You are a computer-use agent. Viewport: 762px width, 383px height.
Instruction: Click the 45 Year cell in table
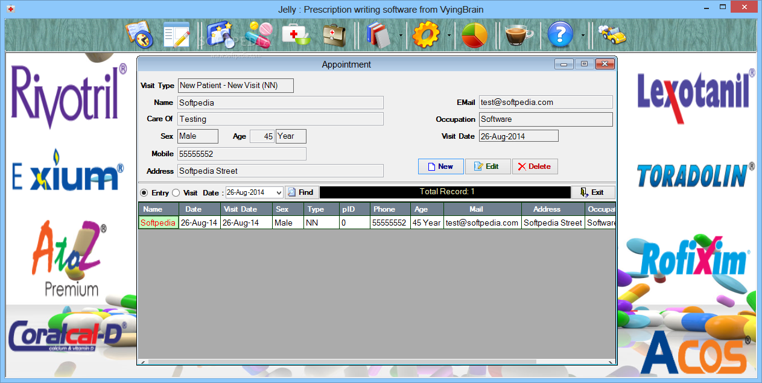point(427,223)
